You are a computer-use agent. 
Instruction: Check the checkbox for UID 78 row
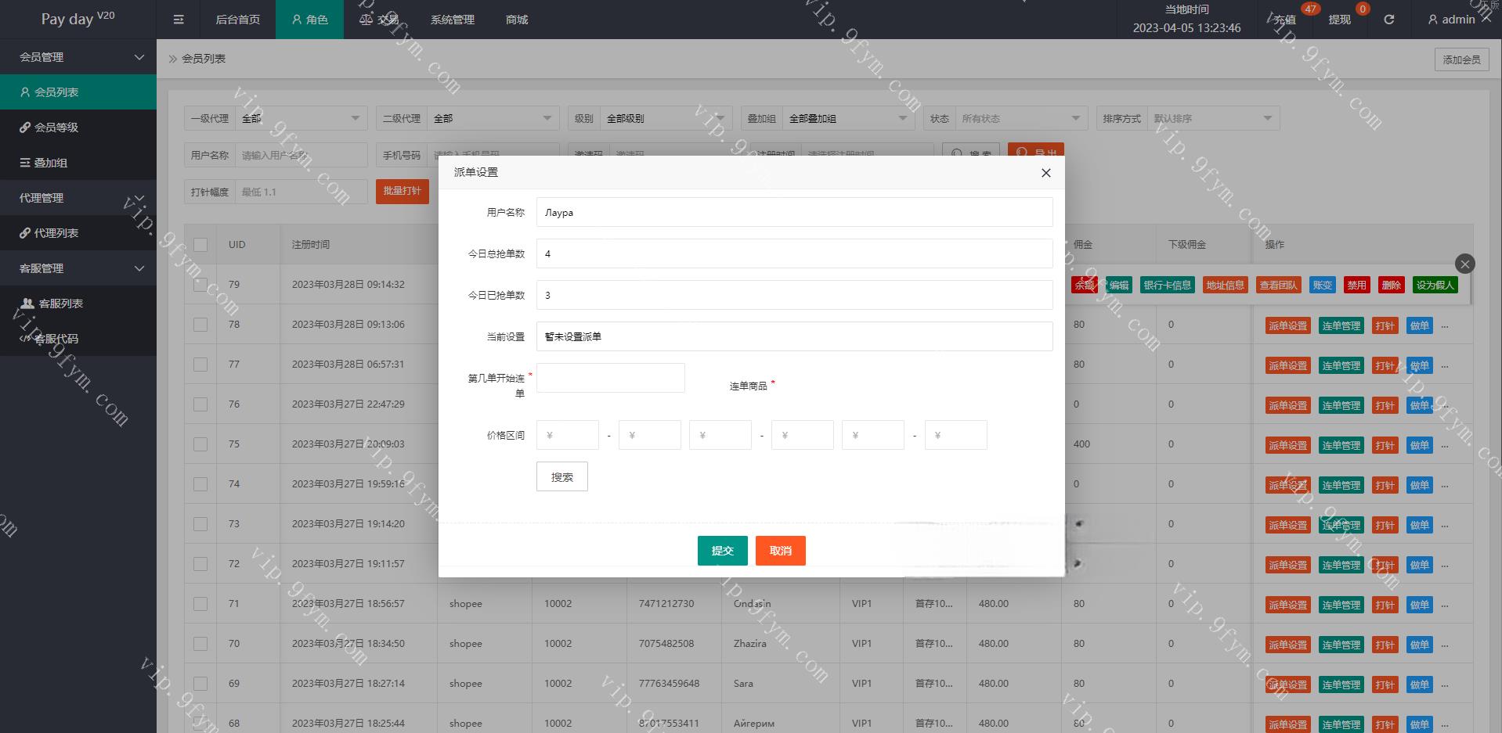[200, 325]
